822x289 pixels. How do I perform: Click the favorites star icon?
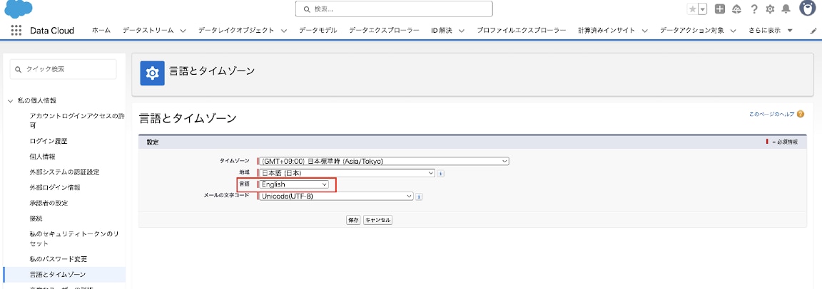coord(692,9)
